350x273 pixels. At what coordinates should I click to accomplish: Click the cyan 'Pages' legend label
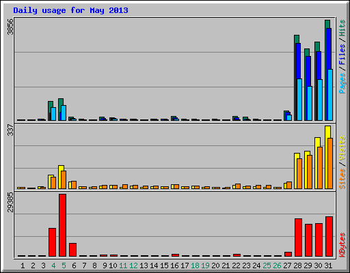pyautogui.click(x=342, y=83)
